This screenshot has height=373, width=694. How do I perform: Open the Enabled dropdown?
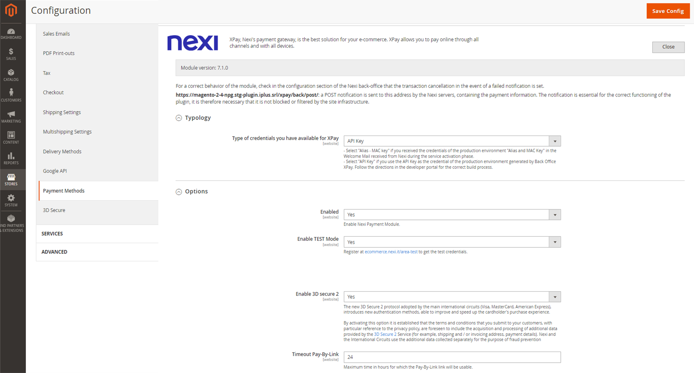point(452,215)
